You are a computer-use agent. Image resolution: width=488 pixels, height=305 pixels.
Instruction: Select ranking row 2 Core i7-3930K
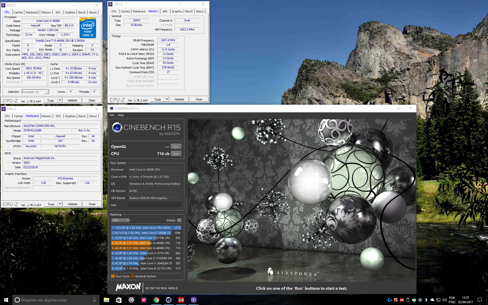[x=146, y=233]
